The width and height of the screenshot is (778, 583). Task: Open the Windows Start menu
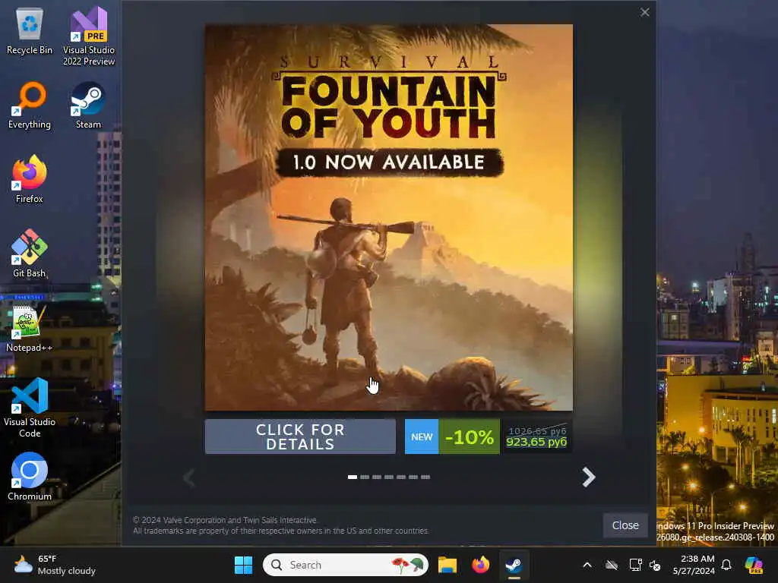tap(243, 565)
